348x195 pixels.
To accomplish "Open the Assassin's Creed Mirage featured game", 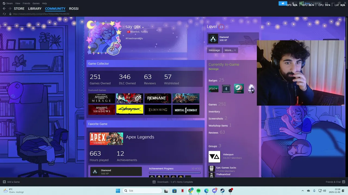I will point(102,98).
